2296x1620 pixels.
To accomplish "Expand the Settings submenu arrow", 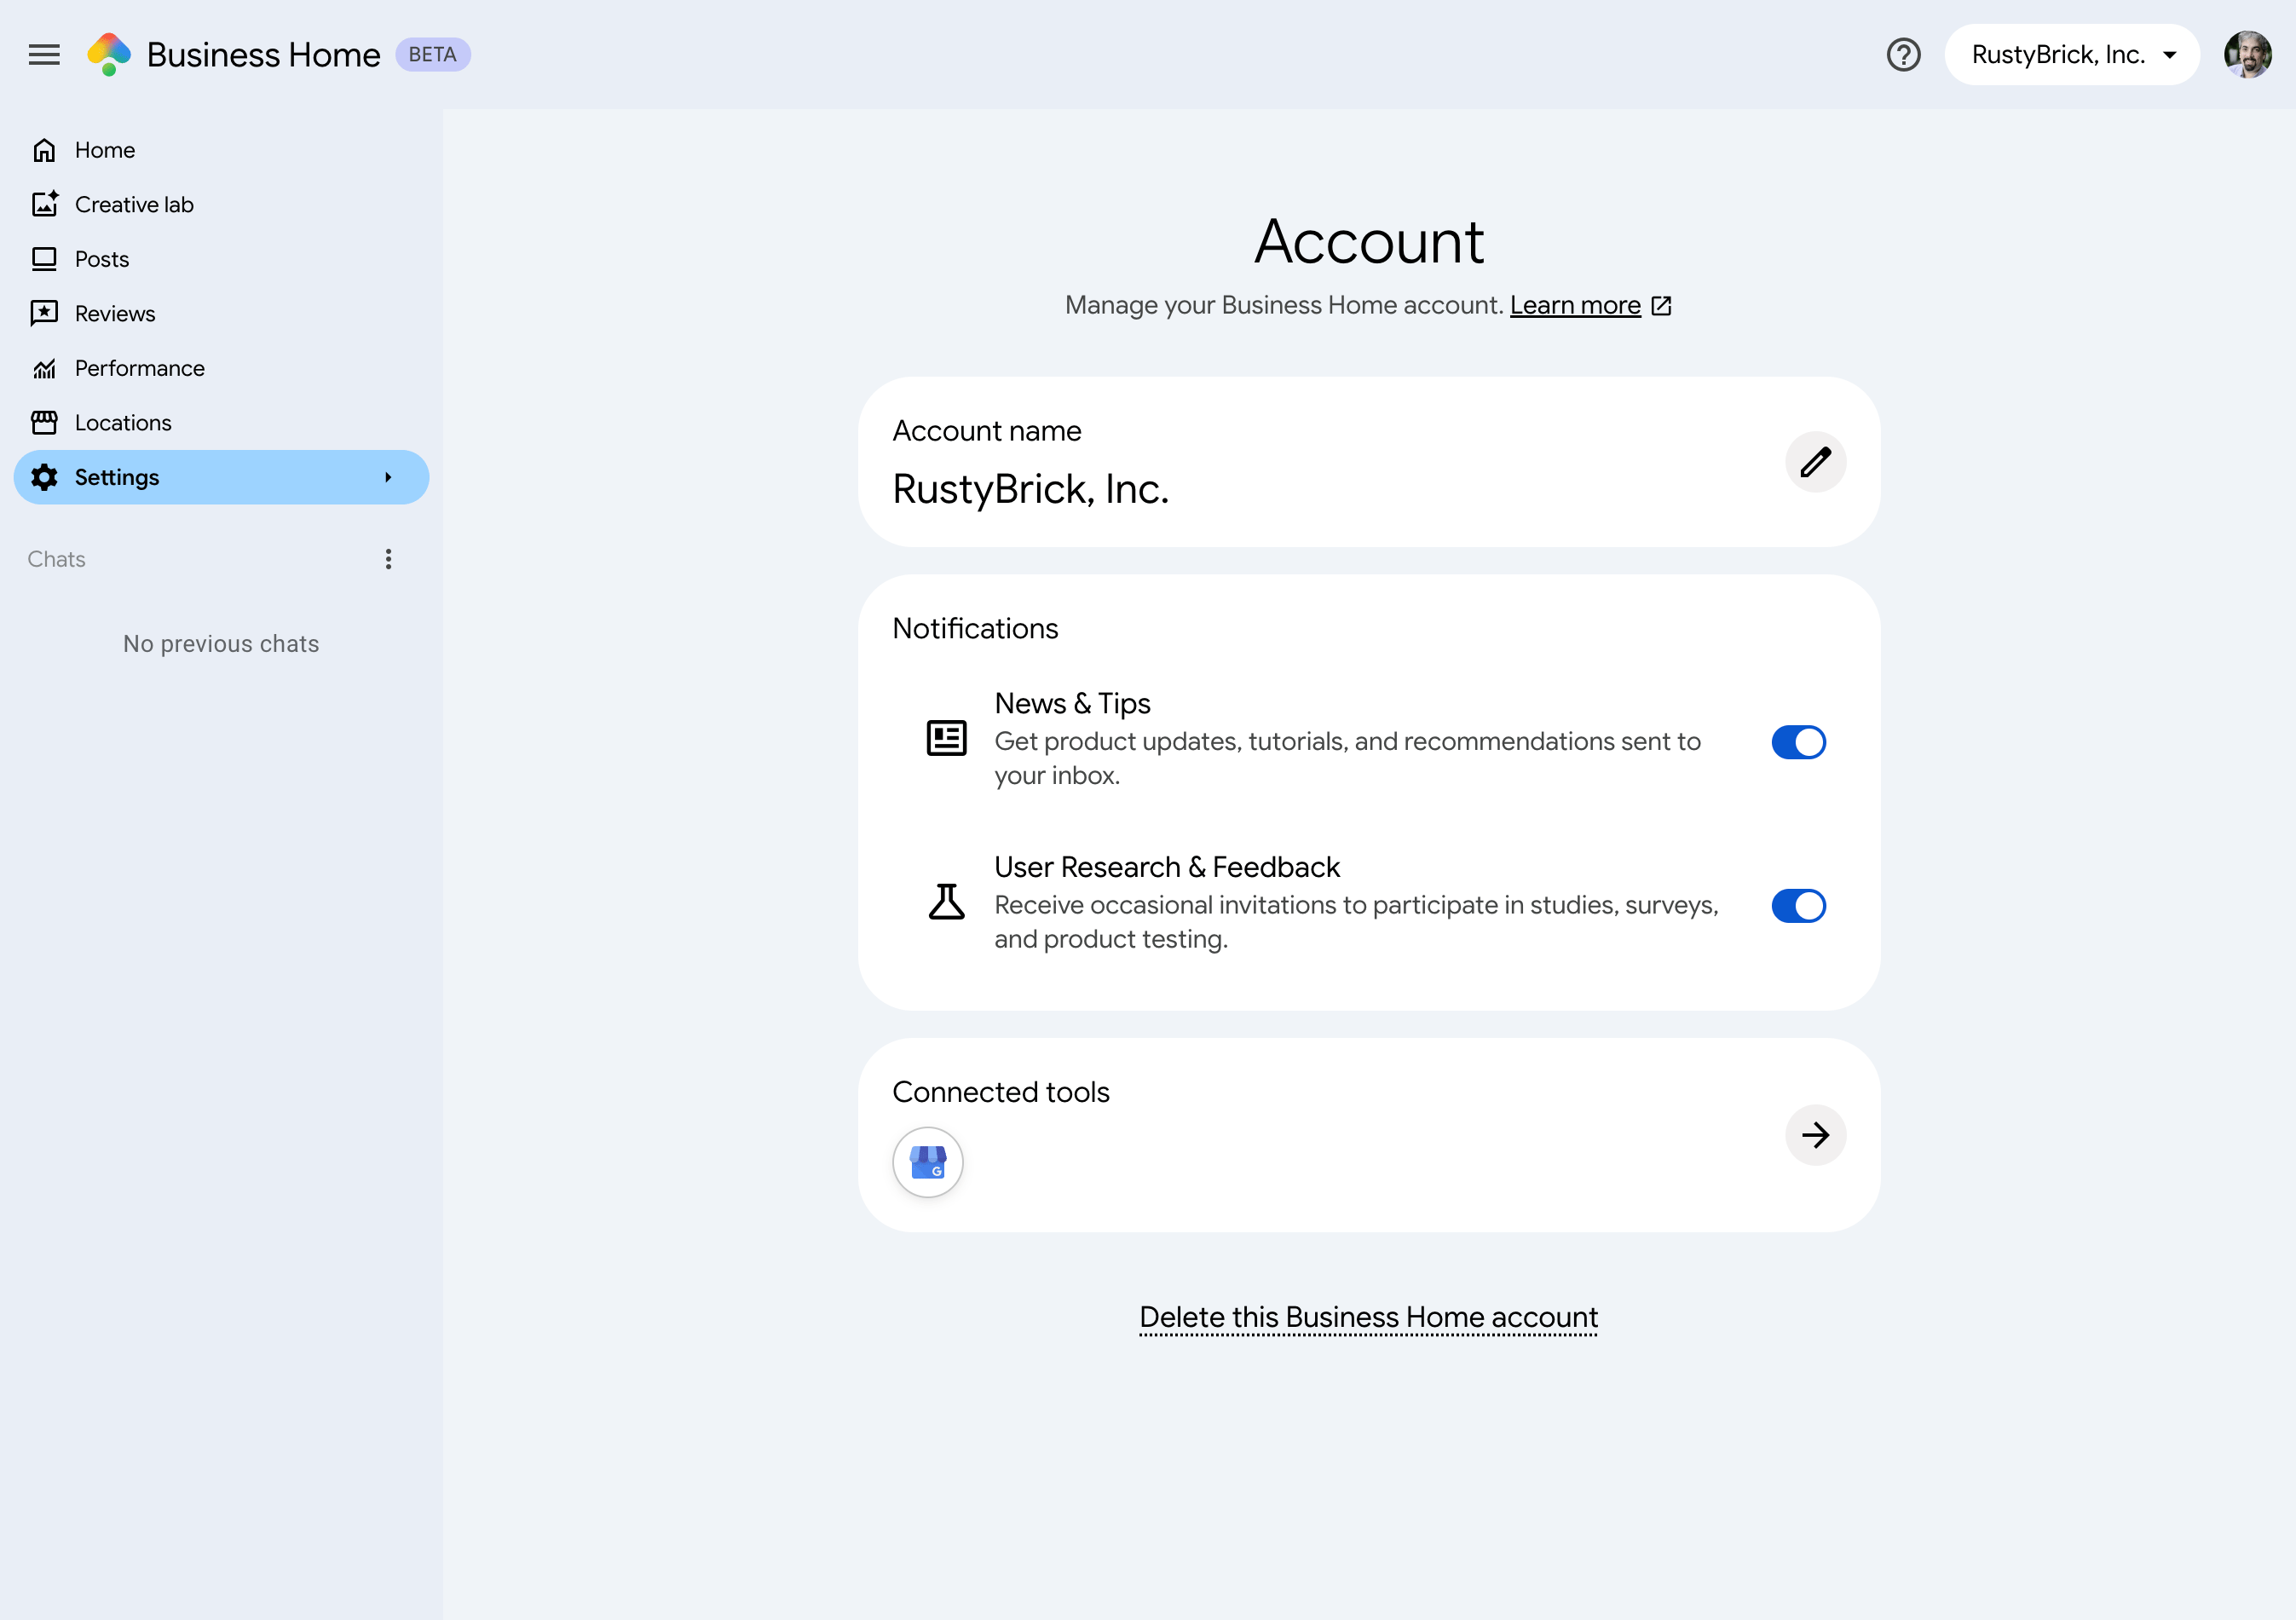I will tap(388, 477).
